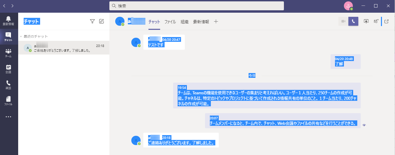Maximize the Teams window

375,6
